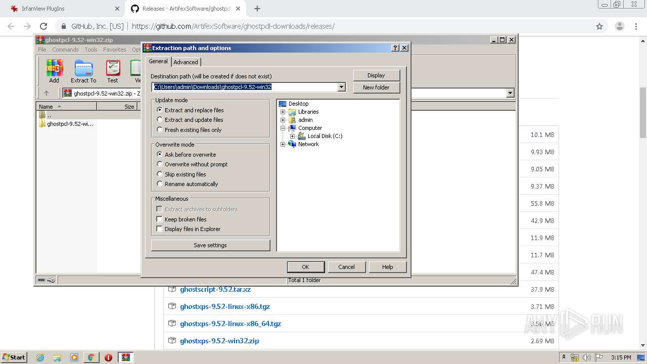Click the WinRAR taskbar button
Viewport: 647px width, 364px height.
[126, 357]
